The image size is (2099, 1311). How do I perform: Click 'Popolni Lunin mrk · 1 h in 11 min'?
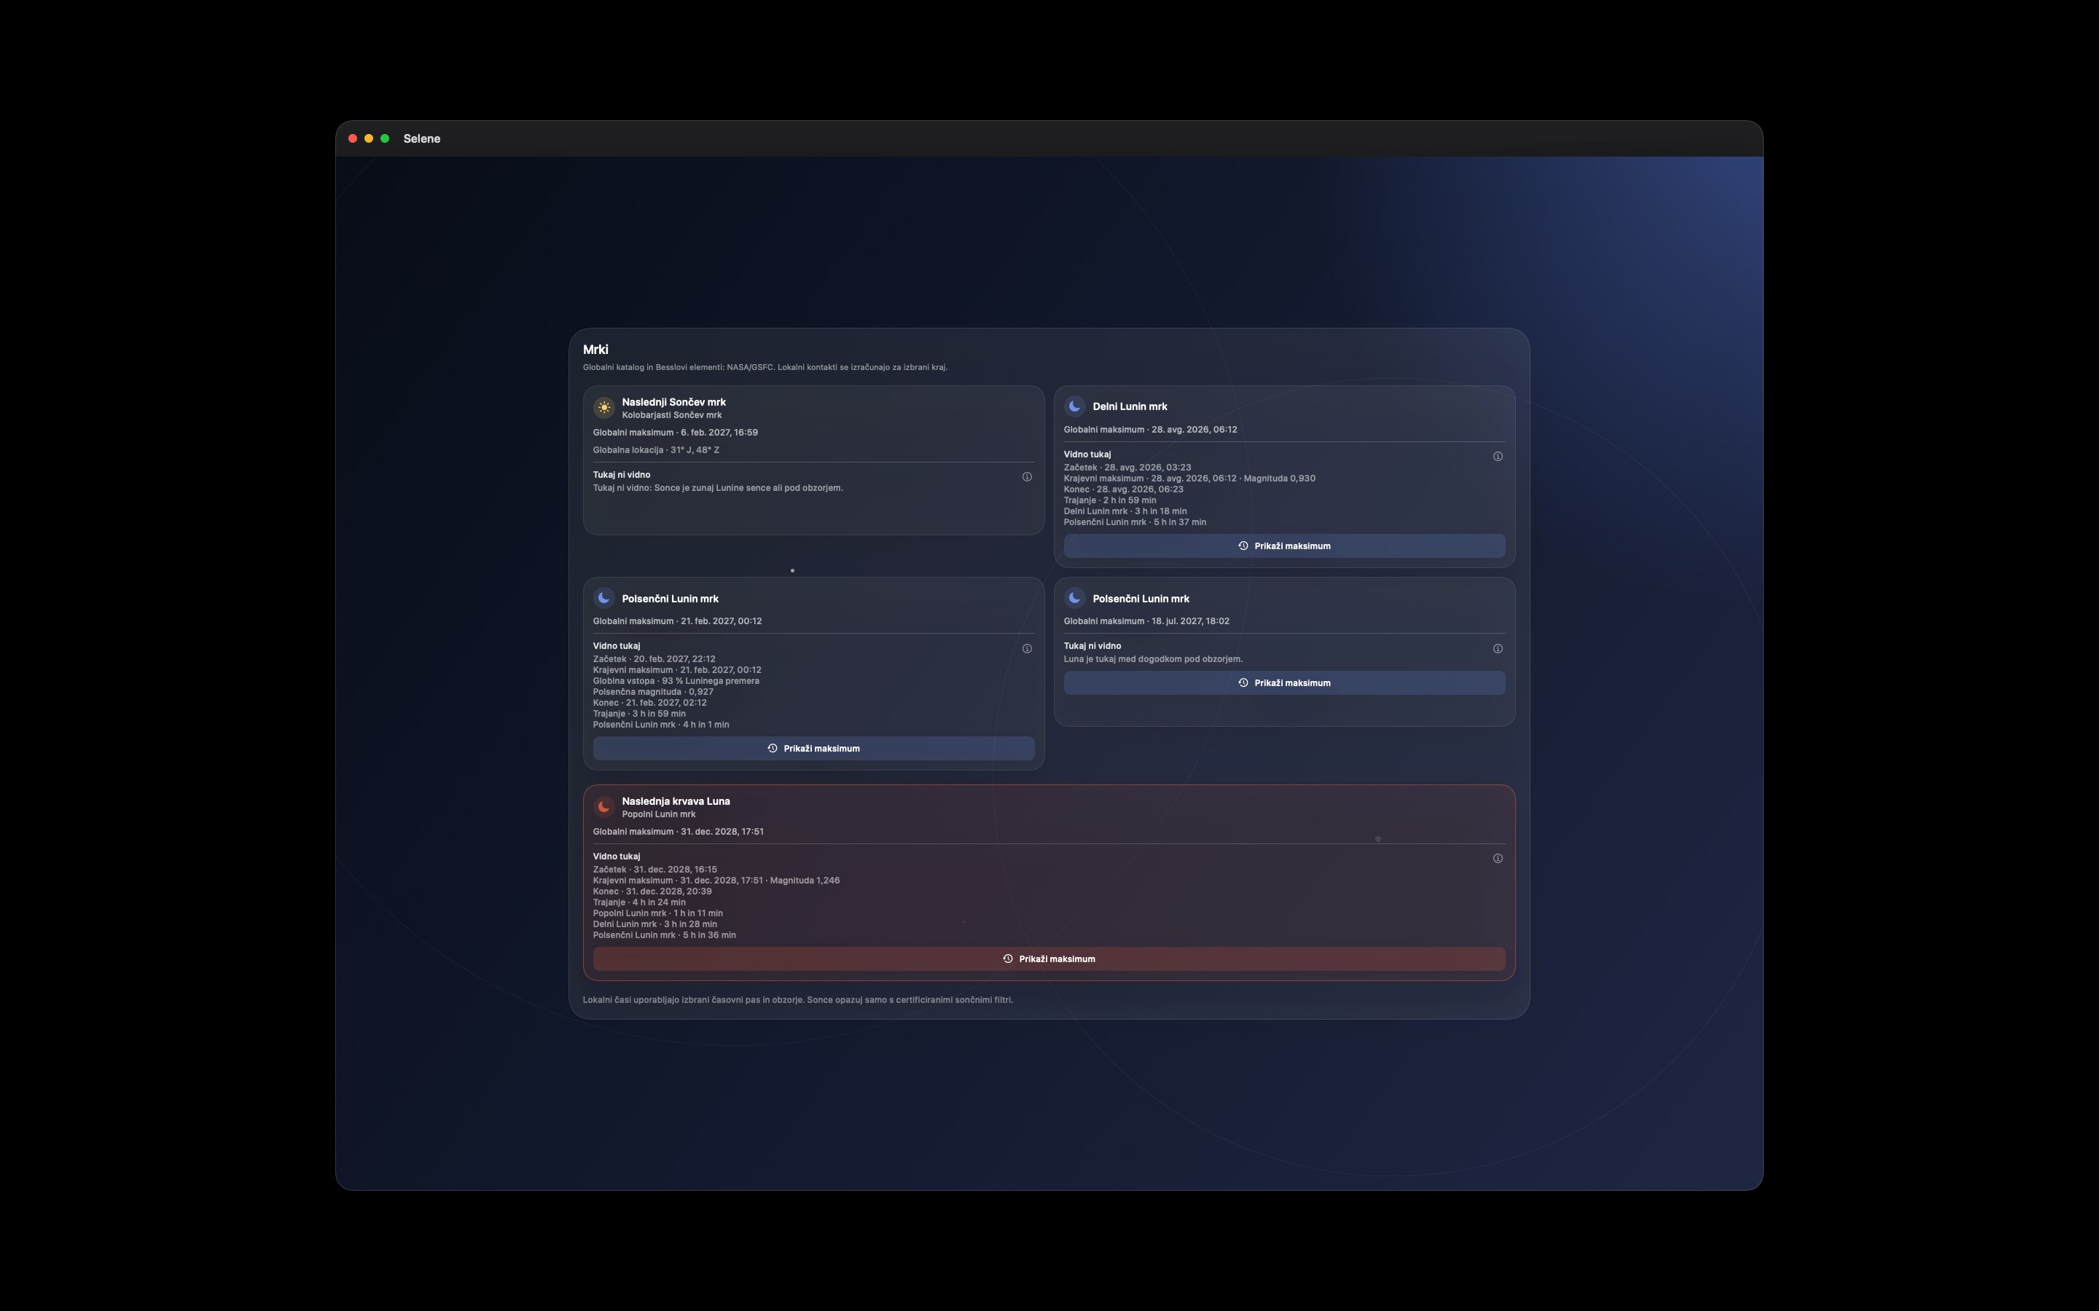(658, 914)
